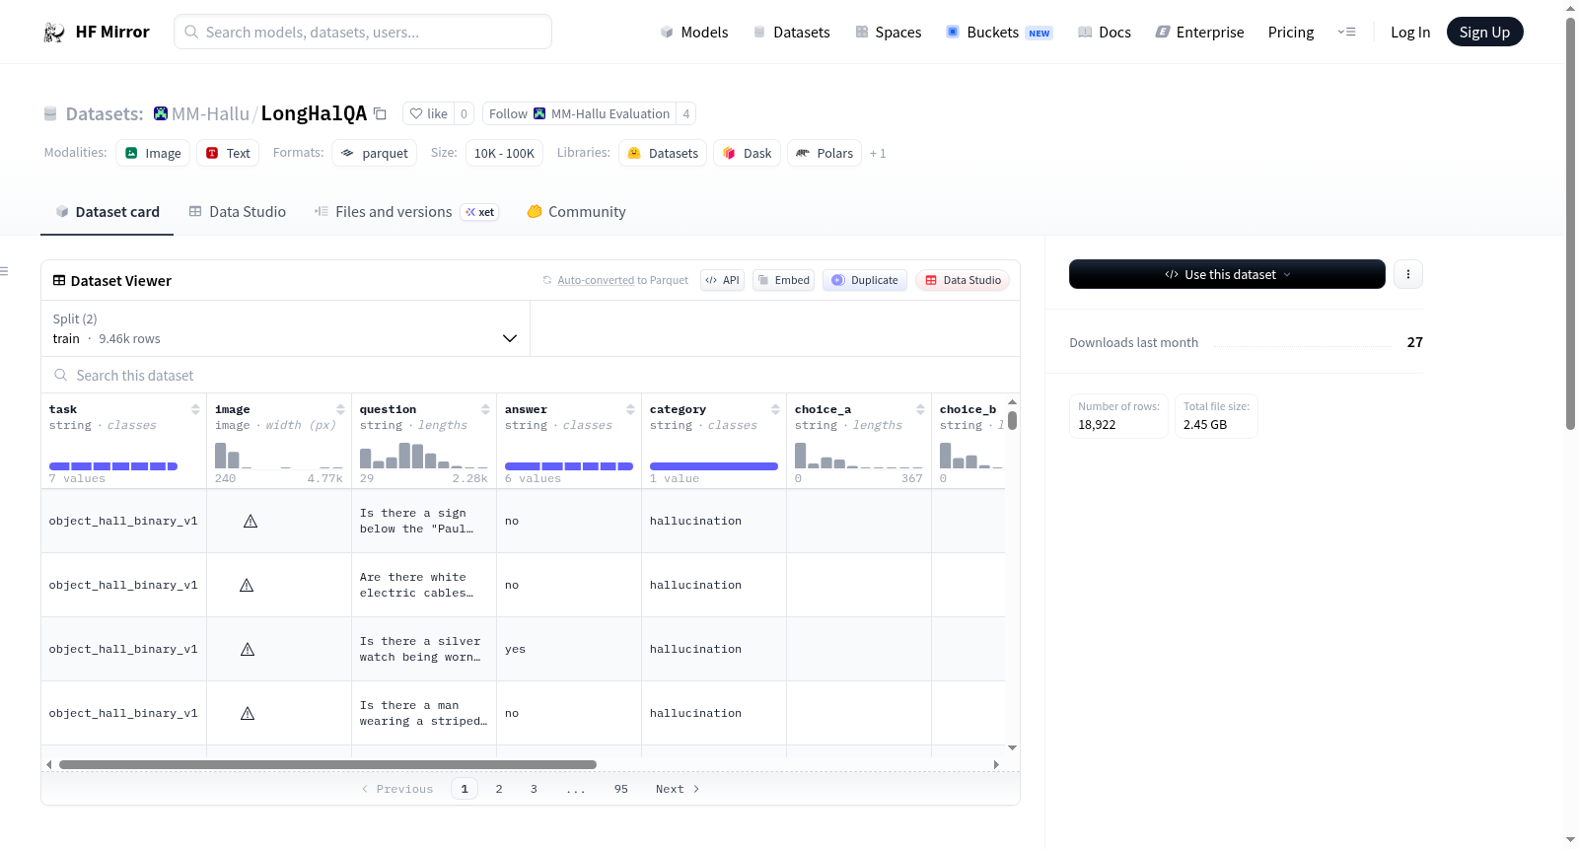The width and height of the screenshot is (1578, 849).
Task: Follow MM-Hallu Evaluation
Action: tap(579, 113)
